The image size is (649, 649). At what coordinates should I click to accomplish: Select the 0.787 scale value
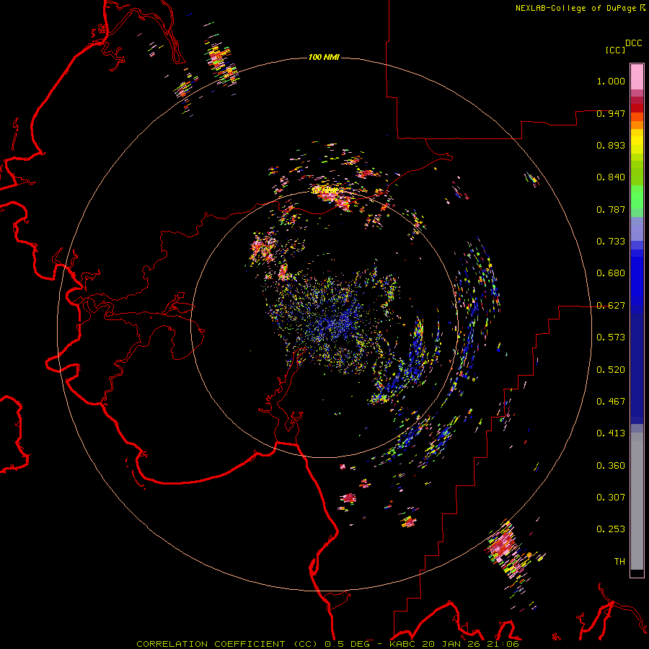(611, 209)
